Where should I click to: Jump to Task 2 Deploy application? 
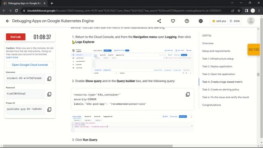[x=217, y=67]
